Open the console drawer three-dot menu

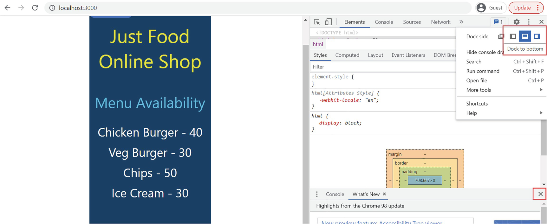[x=317, y=194]
